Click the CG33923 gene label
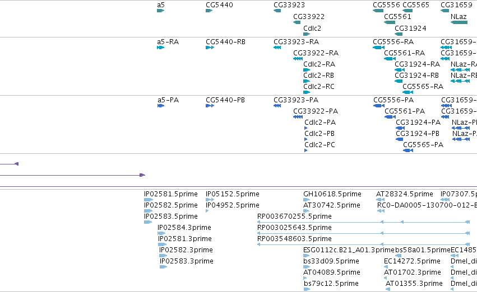This screenshot has height=292, width=477. (x=289, y=5)
